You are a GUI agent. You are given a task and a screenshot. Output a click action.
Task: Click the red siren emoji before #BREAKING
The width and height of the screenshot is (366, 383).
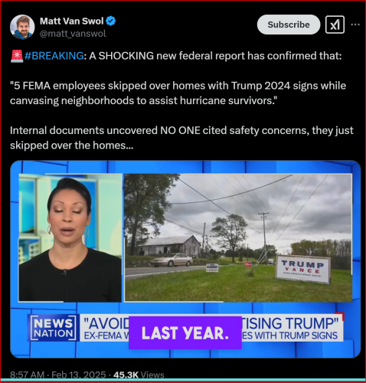(17, 56)
